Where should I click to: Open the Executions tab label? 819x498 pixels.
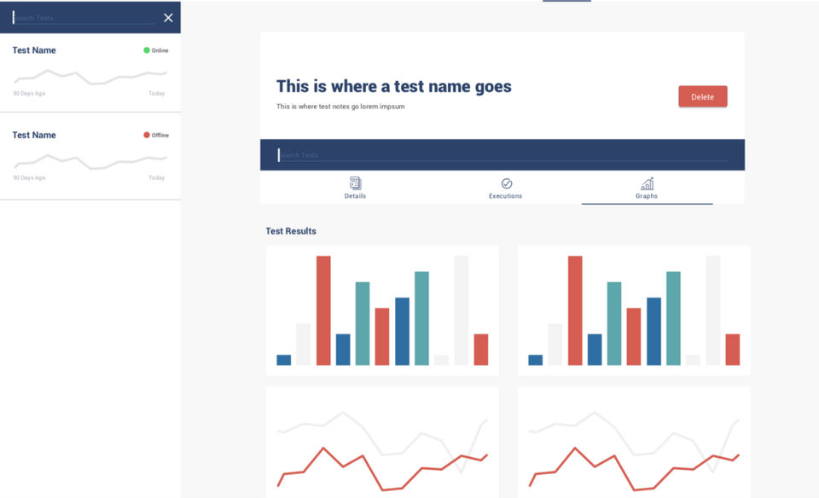click(505, 196)
